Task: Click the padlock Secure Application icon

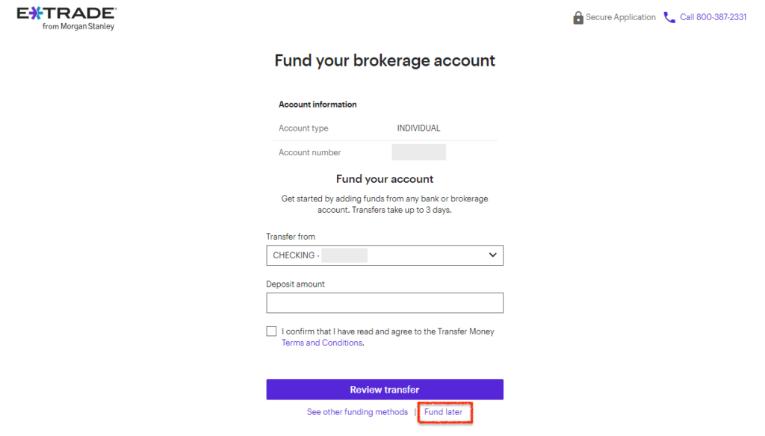Action: (x=577, y=18)
